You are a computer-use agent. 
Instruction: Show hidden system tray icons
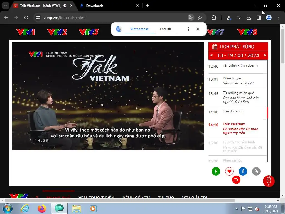point(237,209)
